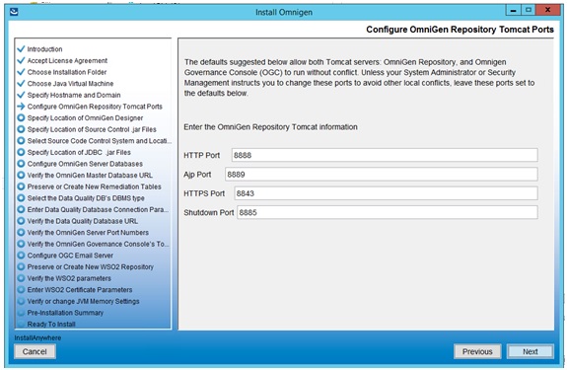Select the 'Accept License Agreement' step text
The height and width of the screenshot is (370, 567).
click(x=68, y=60)
